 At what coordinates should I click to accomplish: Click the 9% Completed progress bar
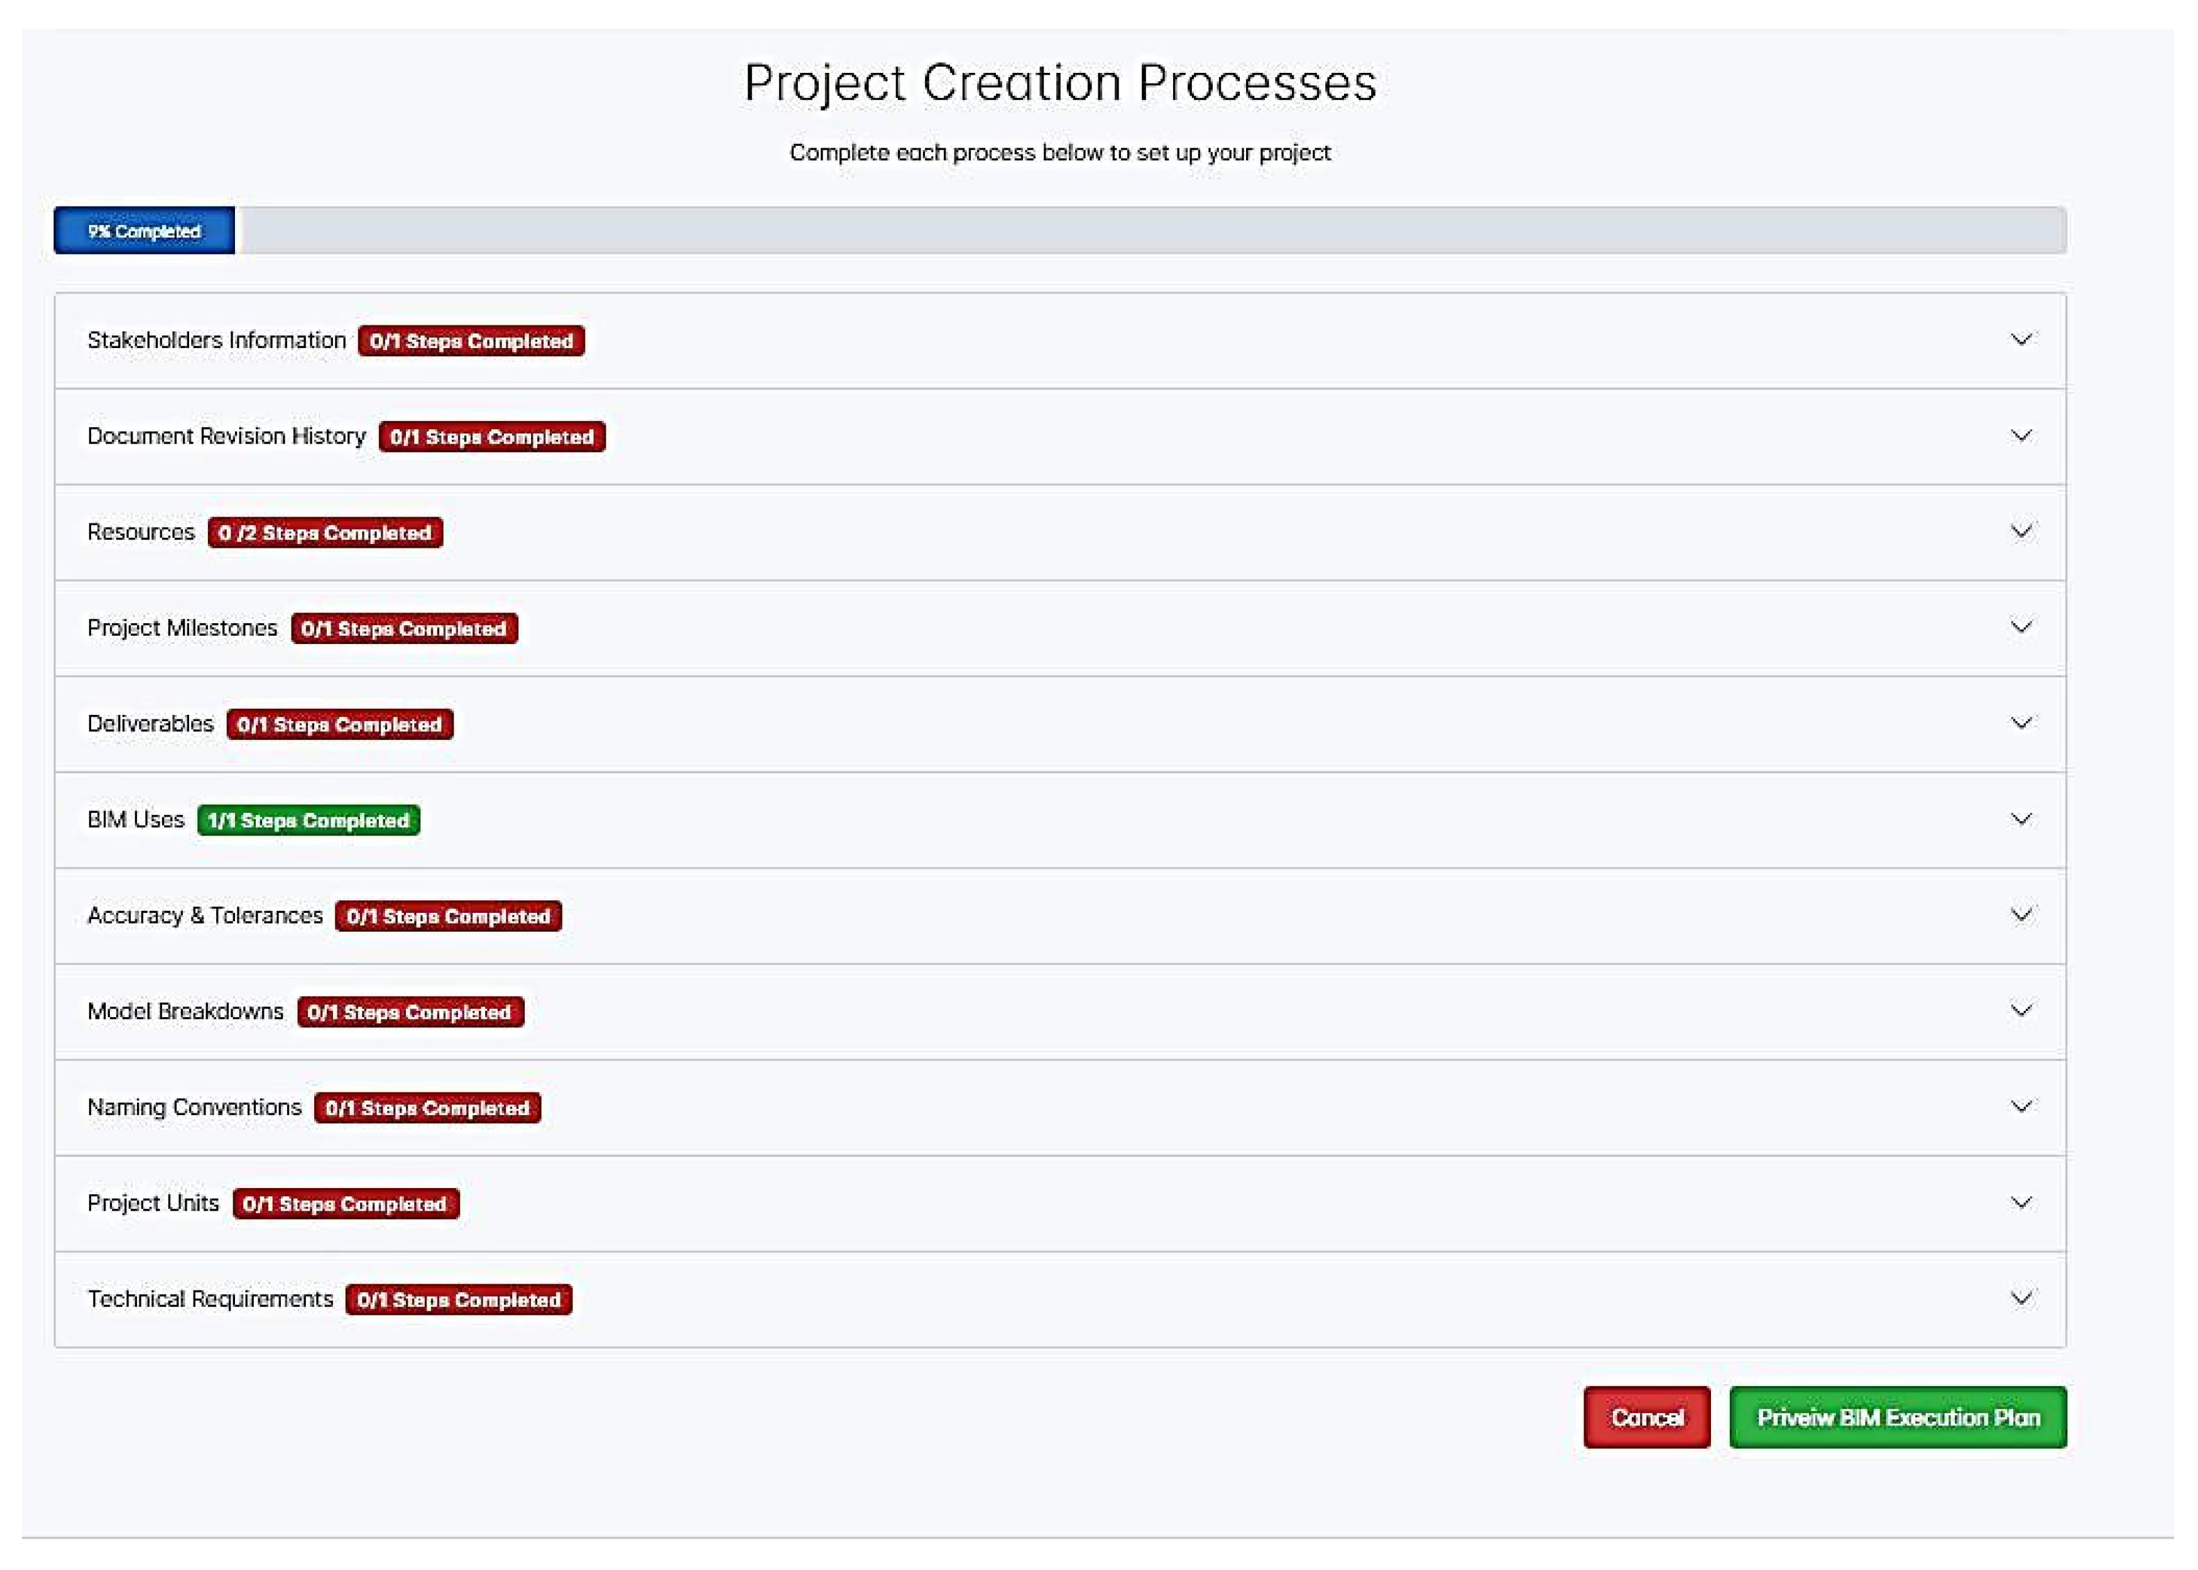[144, 231]
